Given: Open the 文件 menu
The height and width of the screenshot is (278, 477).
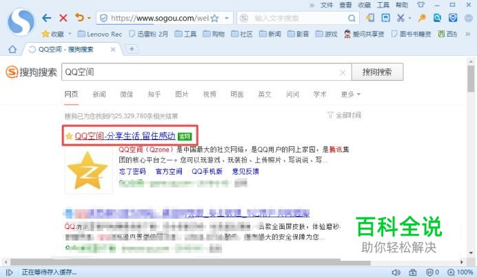Looking at the screenshot, I should pyautogui.click(x=327, y=5).
